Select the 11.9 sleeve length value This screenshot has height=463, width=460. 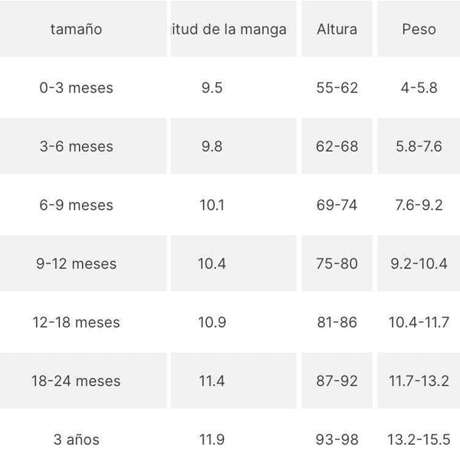(x=212, y=439)
